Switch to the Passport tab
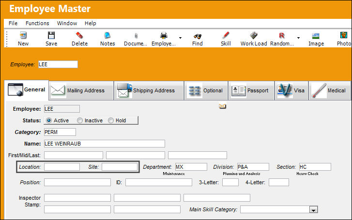Screen dimensions: 352x220 251,90
